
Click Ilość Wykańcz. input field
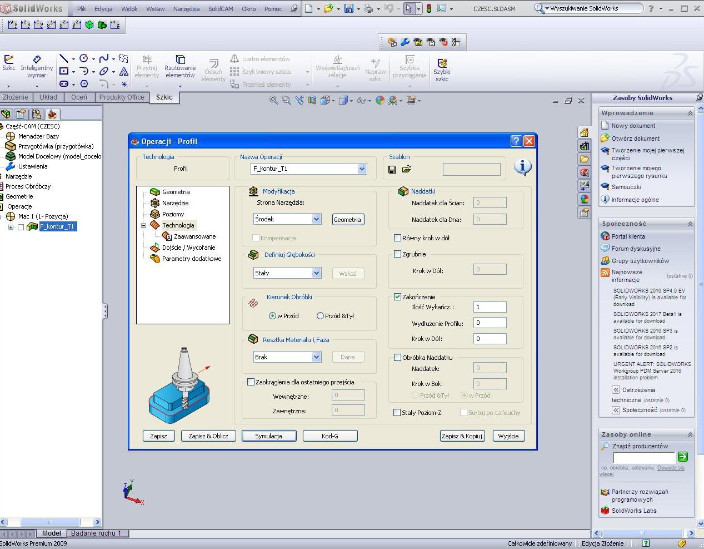490,307
